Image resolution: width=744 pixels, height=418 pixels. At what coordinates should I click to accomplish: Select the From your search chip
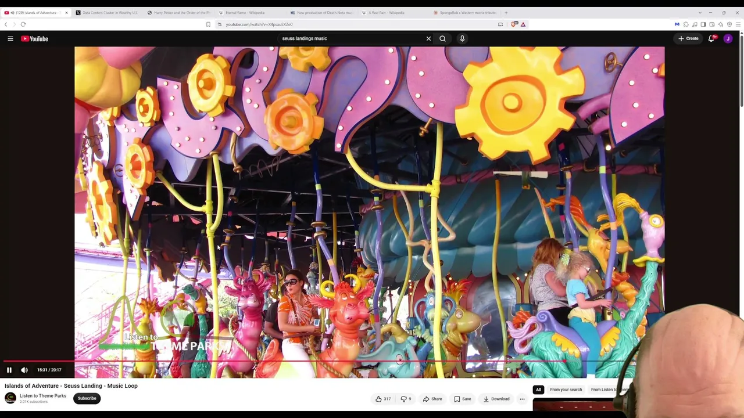click(566, 390)
